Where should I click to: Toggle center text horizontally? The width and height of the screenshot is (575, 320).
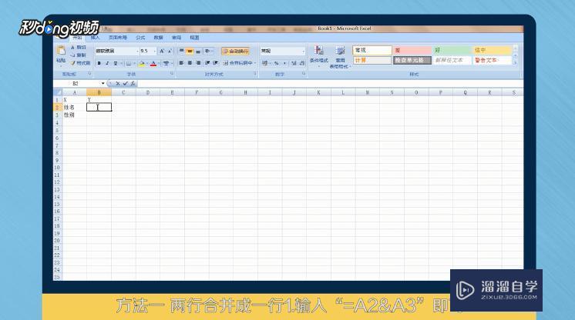pyautogui.click(x=190, y=63)
